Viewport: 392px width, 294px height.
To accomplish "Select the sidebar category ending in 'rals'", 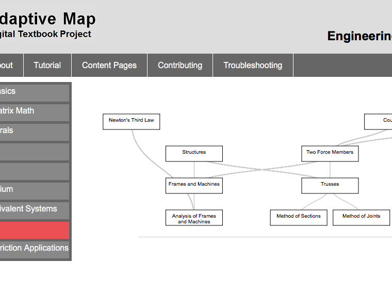I will coord(34,132).
